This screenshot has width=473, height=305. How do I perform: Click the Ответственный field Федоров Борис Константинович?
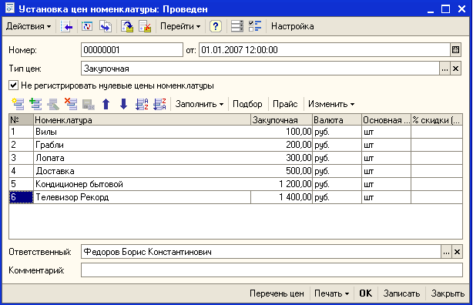[x=261, y=252]
